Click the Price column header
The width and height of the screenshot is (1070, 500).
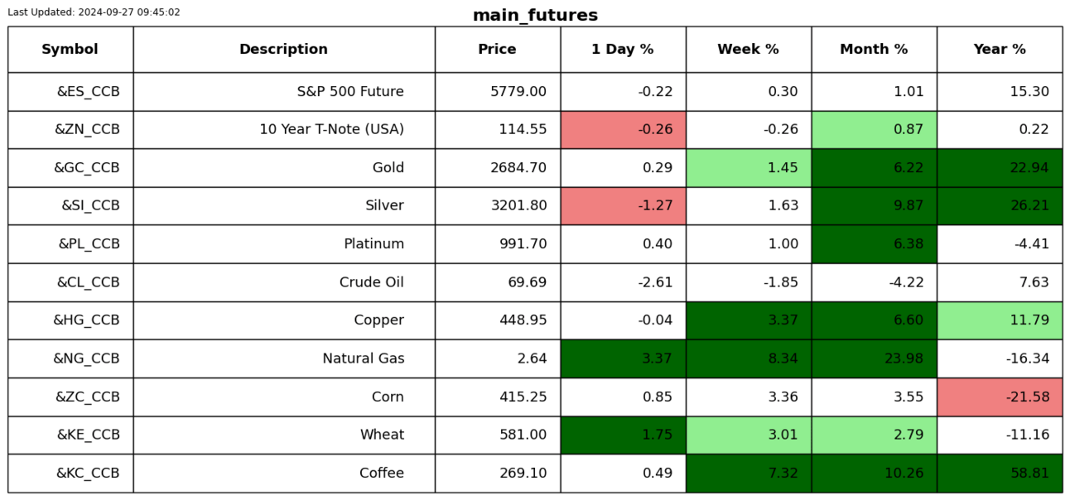pyautogui.click(x=498, y=50)
